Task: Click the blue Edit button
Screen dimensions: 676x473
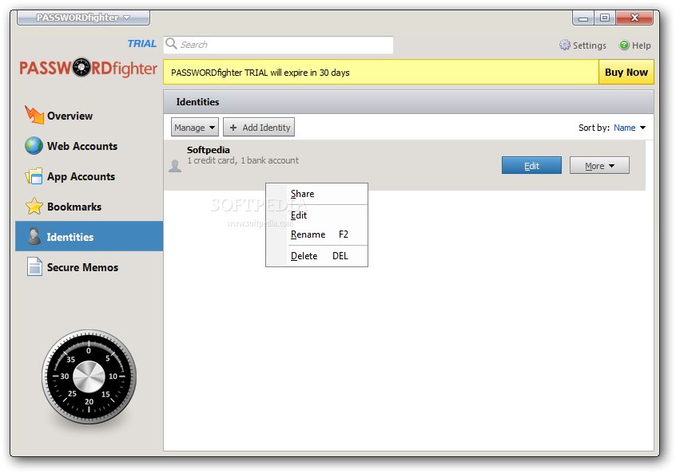Action: [531, 166]
